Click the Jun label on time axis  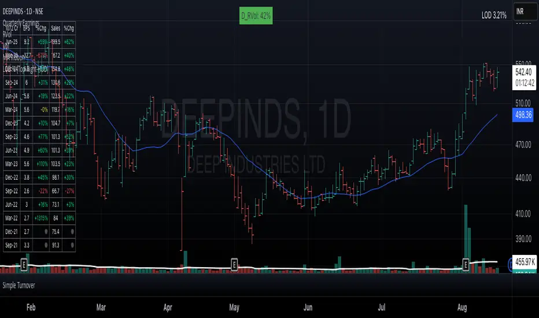[x=308, y=308]
